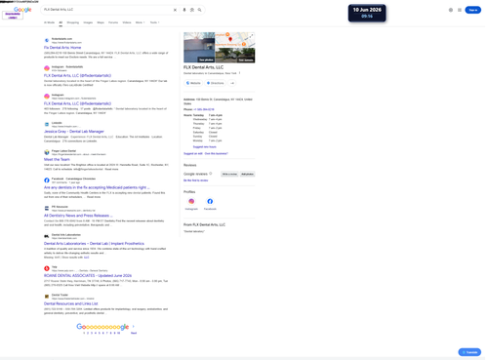Open the Website button in knowledge panel
488x360 pixels.
coord(193,83)
